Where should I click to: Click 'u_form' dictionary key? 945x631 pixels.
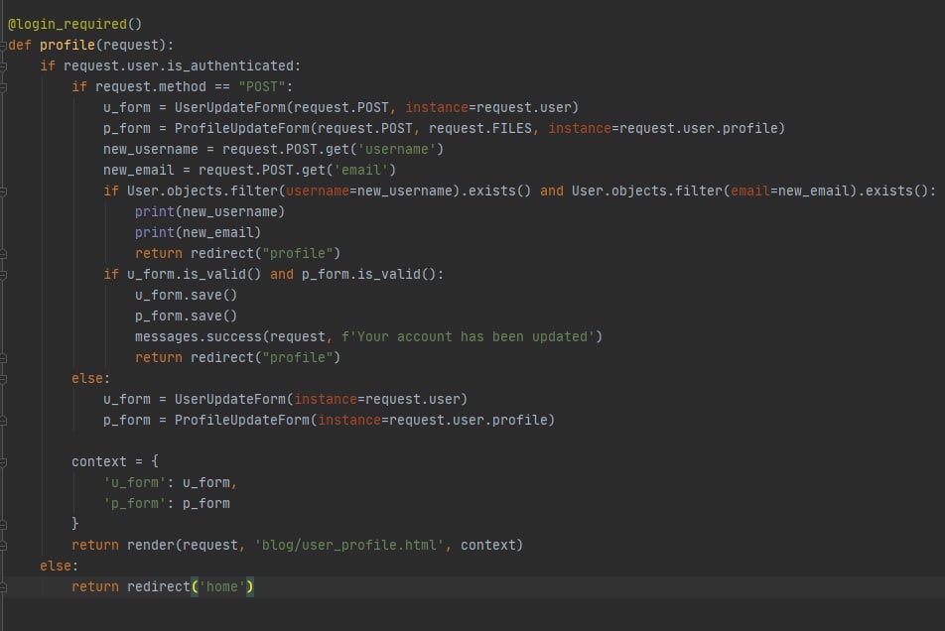135,483
